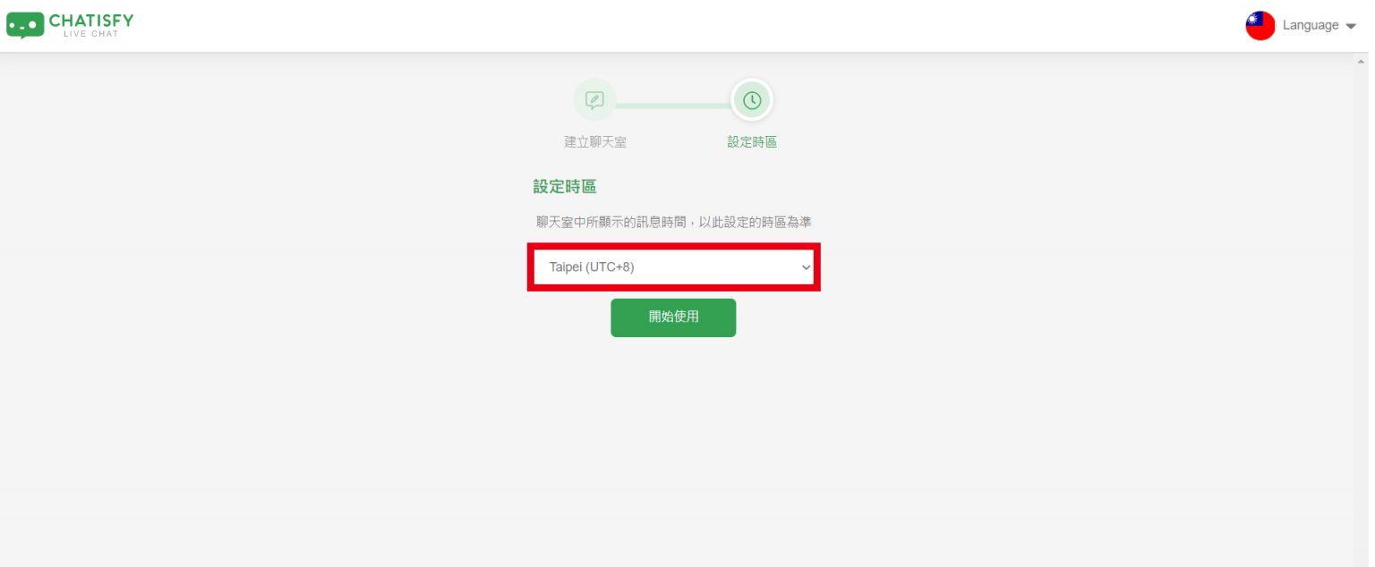This screenshot has width=1375, height=567.
Task: Go back to the 建立聊天室 step label
Action: (x=594, y=142)
